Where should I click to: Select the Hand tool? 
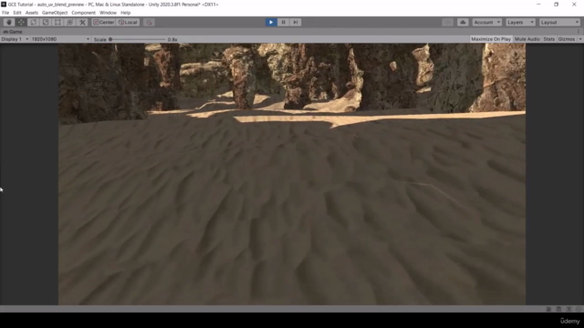click(9, 22)
